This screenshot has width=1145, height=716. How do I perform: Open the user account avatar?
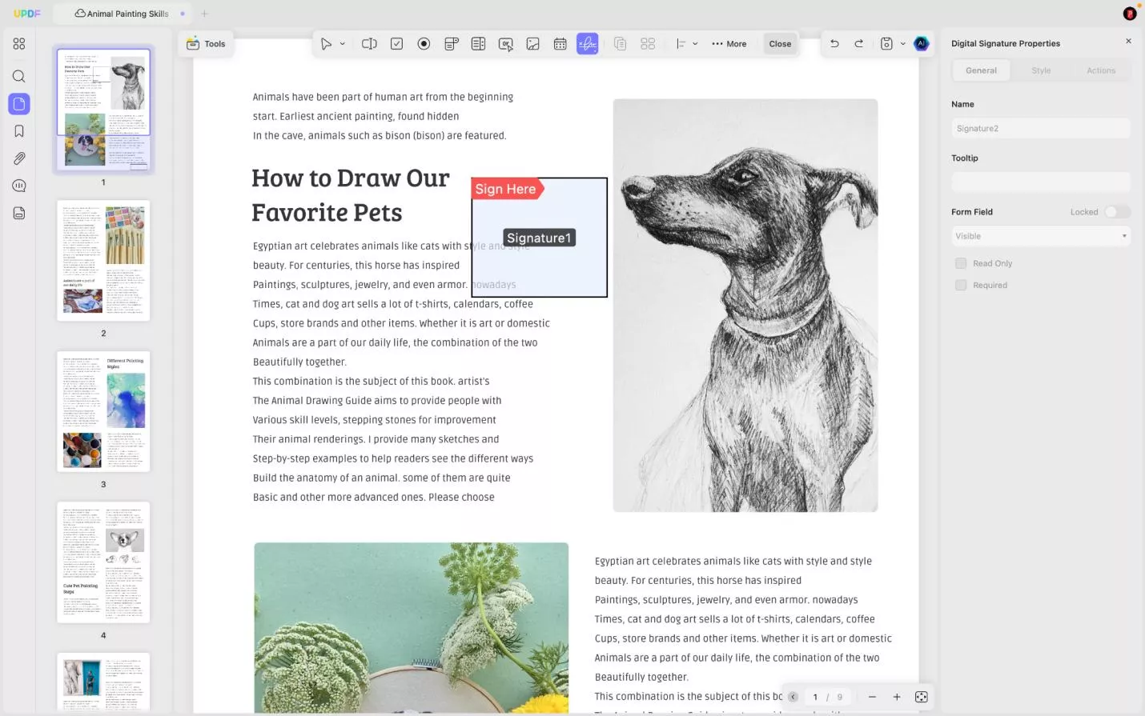click(x=1130, y=14)
